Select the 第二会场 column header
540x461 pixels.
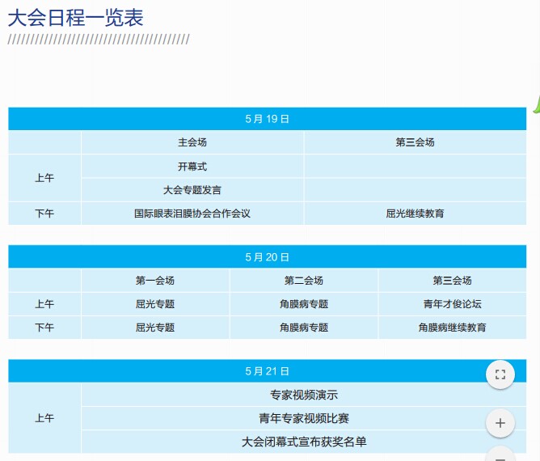tap(304, 281)
